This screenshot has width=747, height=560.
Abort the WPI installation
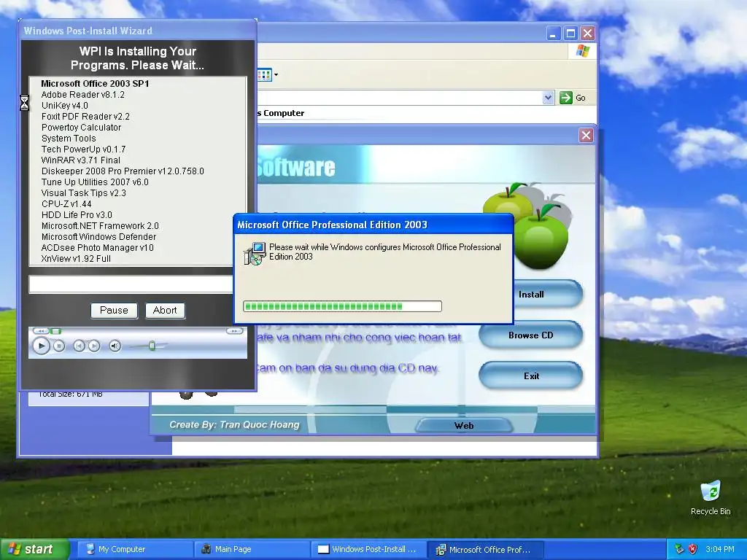165,311
